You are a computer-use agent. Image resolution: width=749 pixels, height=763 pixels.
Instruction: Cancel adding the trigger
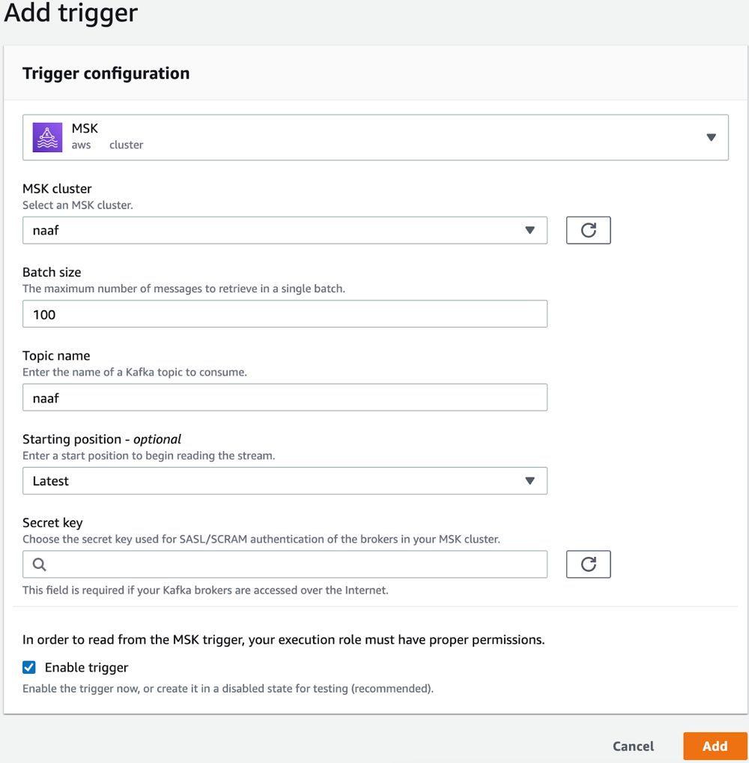pyautogui.click(x=633, y=746)
